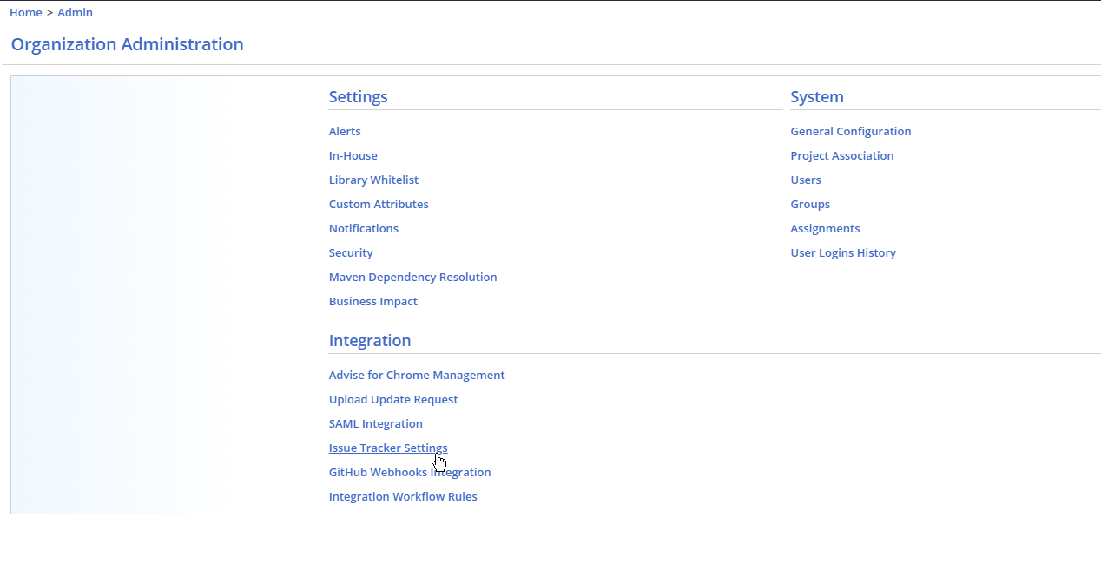Go to Business Impact settings
Image resolution: width=1101 pixels, height=576 pixels.
[x=372, y=302]
